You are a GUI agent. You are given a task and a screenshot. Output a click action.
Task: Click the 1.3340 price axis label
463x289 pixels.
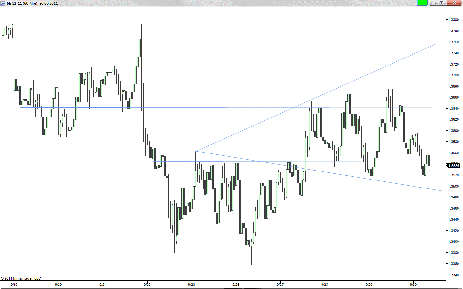[x=454, y=275]
